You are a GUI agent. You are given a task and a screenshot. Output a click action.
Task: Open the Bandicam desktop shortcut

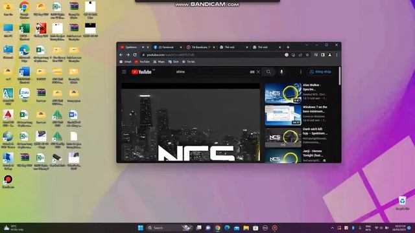tap(8, 181)
